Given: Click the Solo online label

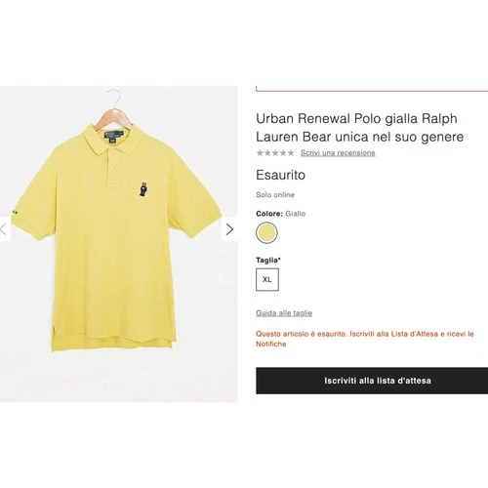Looking at the screenshot, I should 275,195.
